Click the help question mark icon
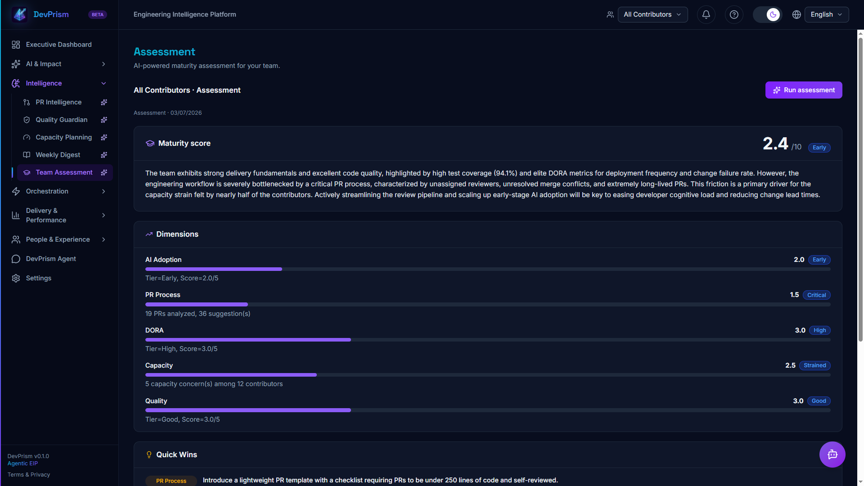The width and height of the screenshot is (864, 486). (734, 14)
